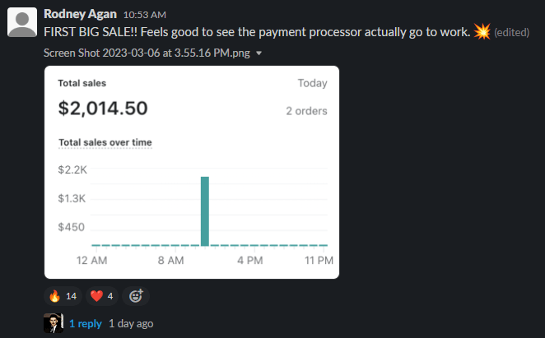Click the replier's avatar thumbnail
The width and height of the screenshot is (545, 338).
(54, 323)
